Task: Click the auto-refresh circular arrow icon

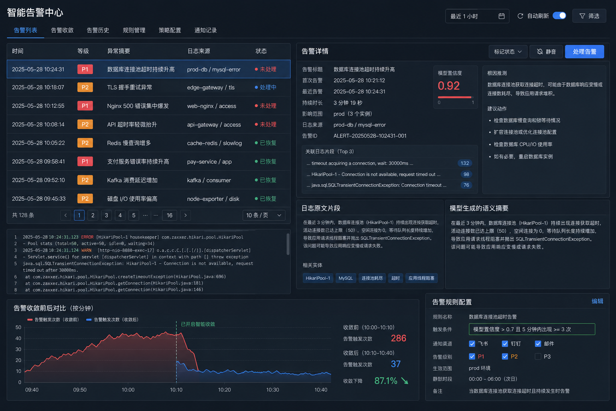Action: pyautogui.click(x=520, y=16)
